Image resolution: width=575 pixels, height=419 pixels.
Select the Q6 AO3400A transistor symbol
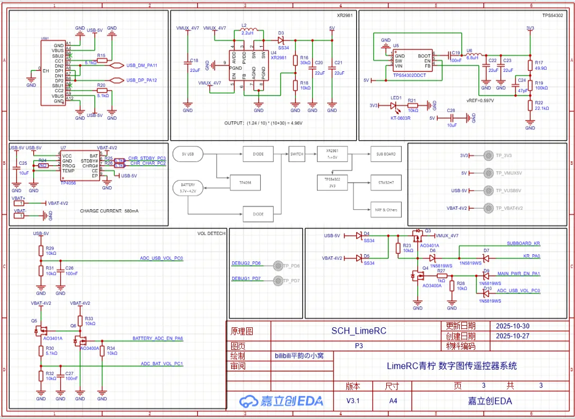(x=83, y=340)
